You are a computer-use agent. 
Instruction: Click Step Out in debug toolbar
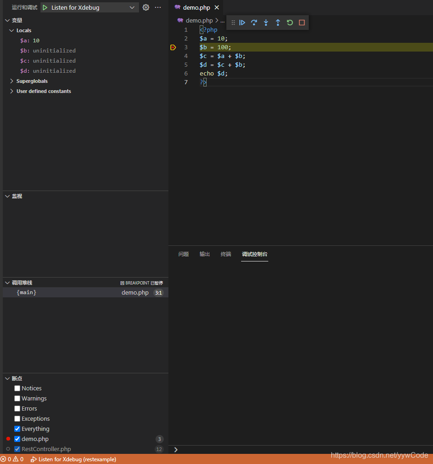278,23
